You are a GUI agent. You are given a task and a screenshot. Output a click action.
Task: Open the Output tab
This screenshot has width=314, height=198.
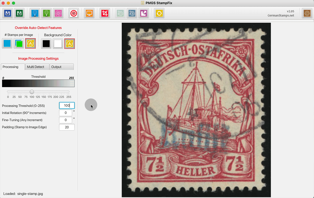pos(62,67)
